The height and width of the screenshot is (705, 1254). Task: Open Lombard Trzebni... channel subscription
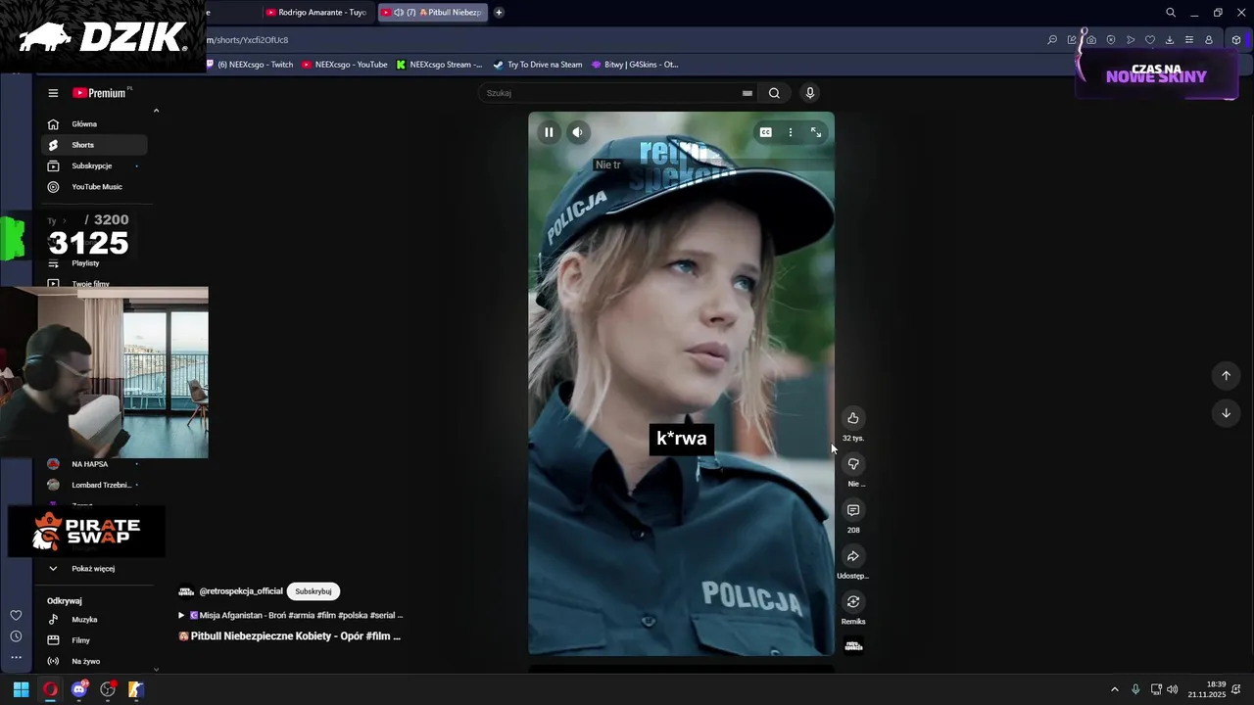click(94, 485)
